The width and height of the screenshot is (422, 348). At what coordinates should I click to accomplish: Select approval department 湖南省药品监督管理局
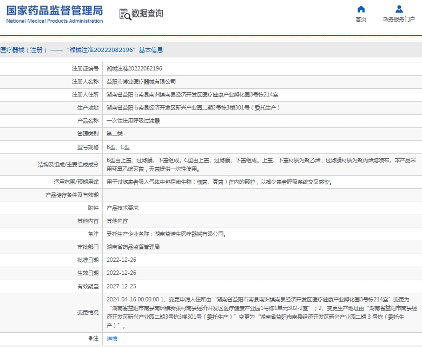[x=133, y=247]
